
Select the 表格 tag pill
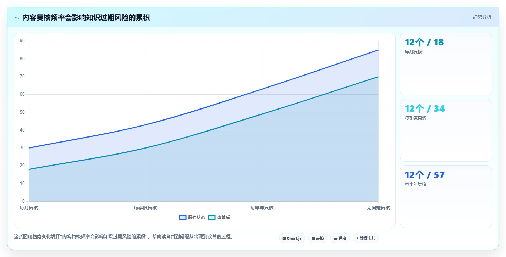coord(317,238)
